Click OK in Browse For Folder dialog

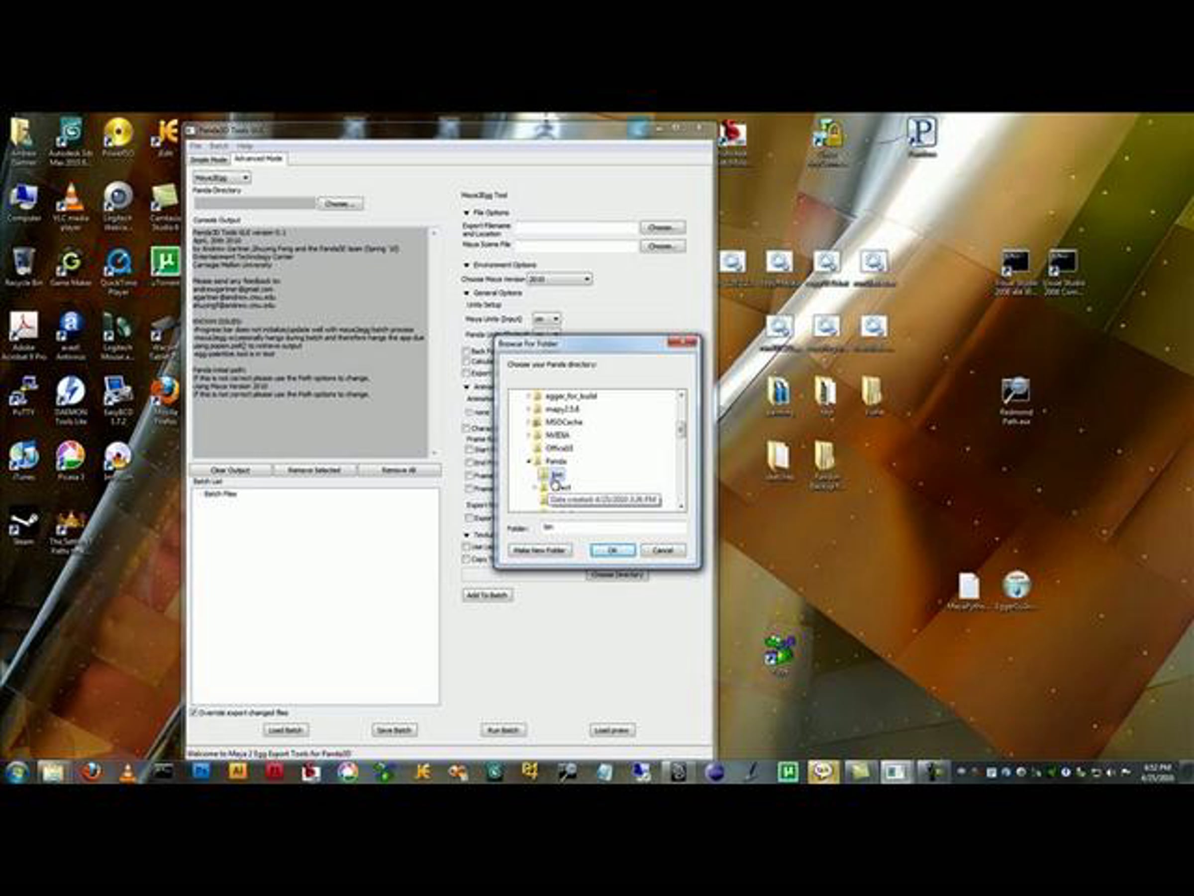pyautogui.click(x=612, y=551)
